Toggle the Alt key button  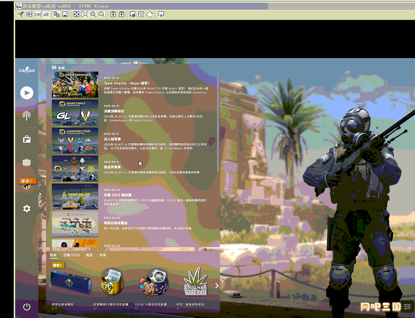tap(46, 14)
